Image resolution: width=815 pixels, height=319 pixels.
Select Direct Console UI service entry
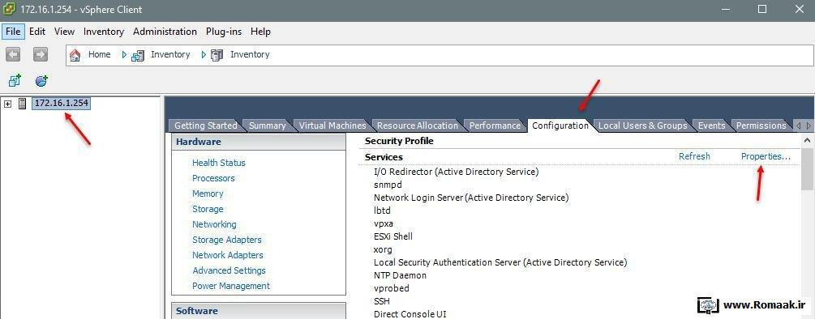pyautogui.click(x=410, y=314)
